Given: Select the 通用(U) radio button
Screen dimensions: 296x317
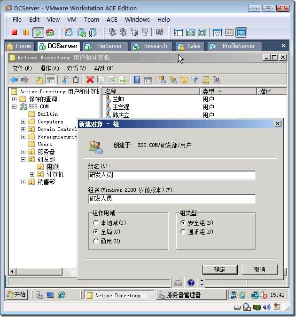Looking at the screenshot, I should click(96, 241).
